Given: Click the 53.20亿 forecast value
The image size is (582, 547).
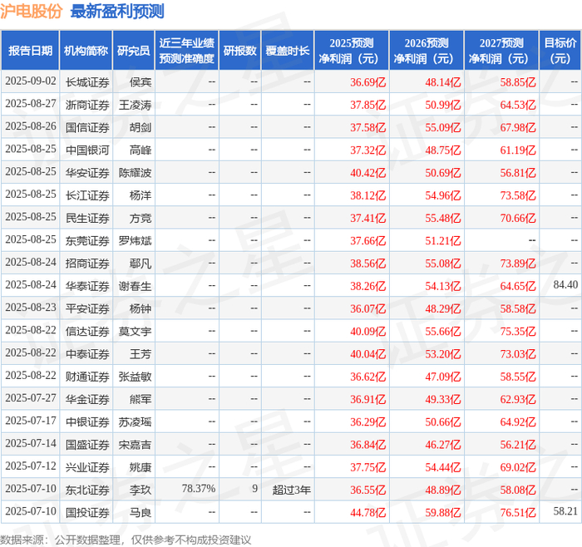Looking at the screenshot, I should [443, 353].
